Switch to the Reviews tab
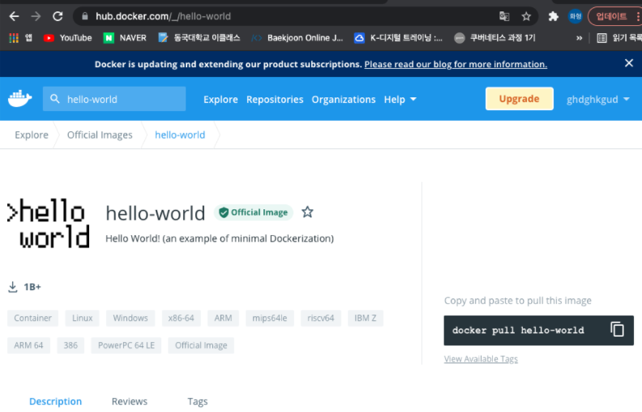The width and height of the screenshot is (642, 412). coord(130,401)
